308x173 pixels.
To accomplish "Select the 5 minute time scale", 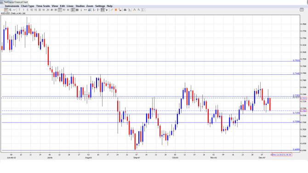I will click(27, 10).
